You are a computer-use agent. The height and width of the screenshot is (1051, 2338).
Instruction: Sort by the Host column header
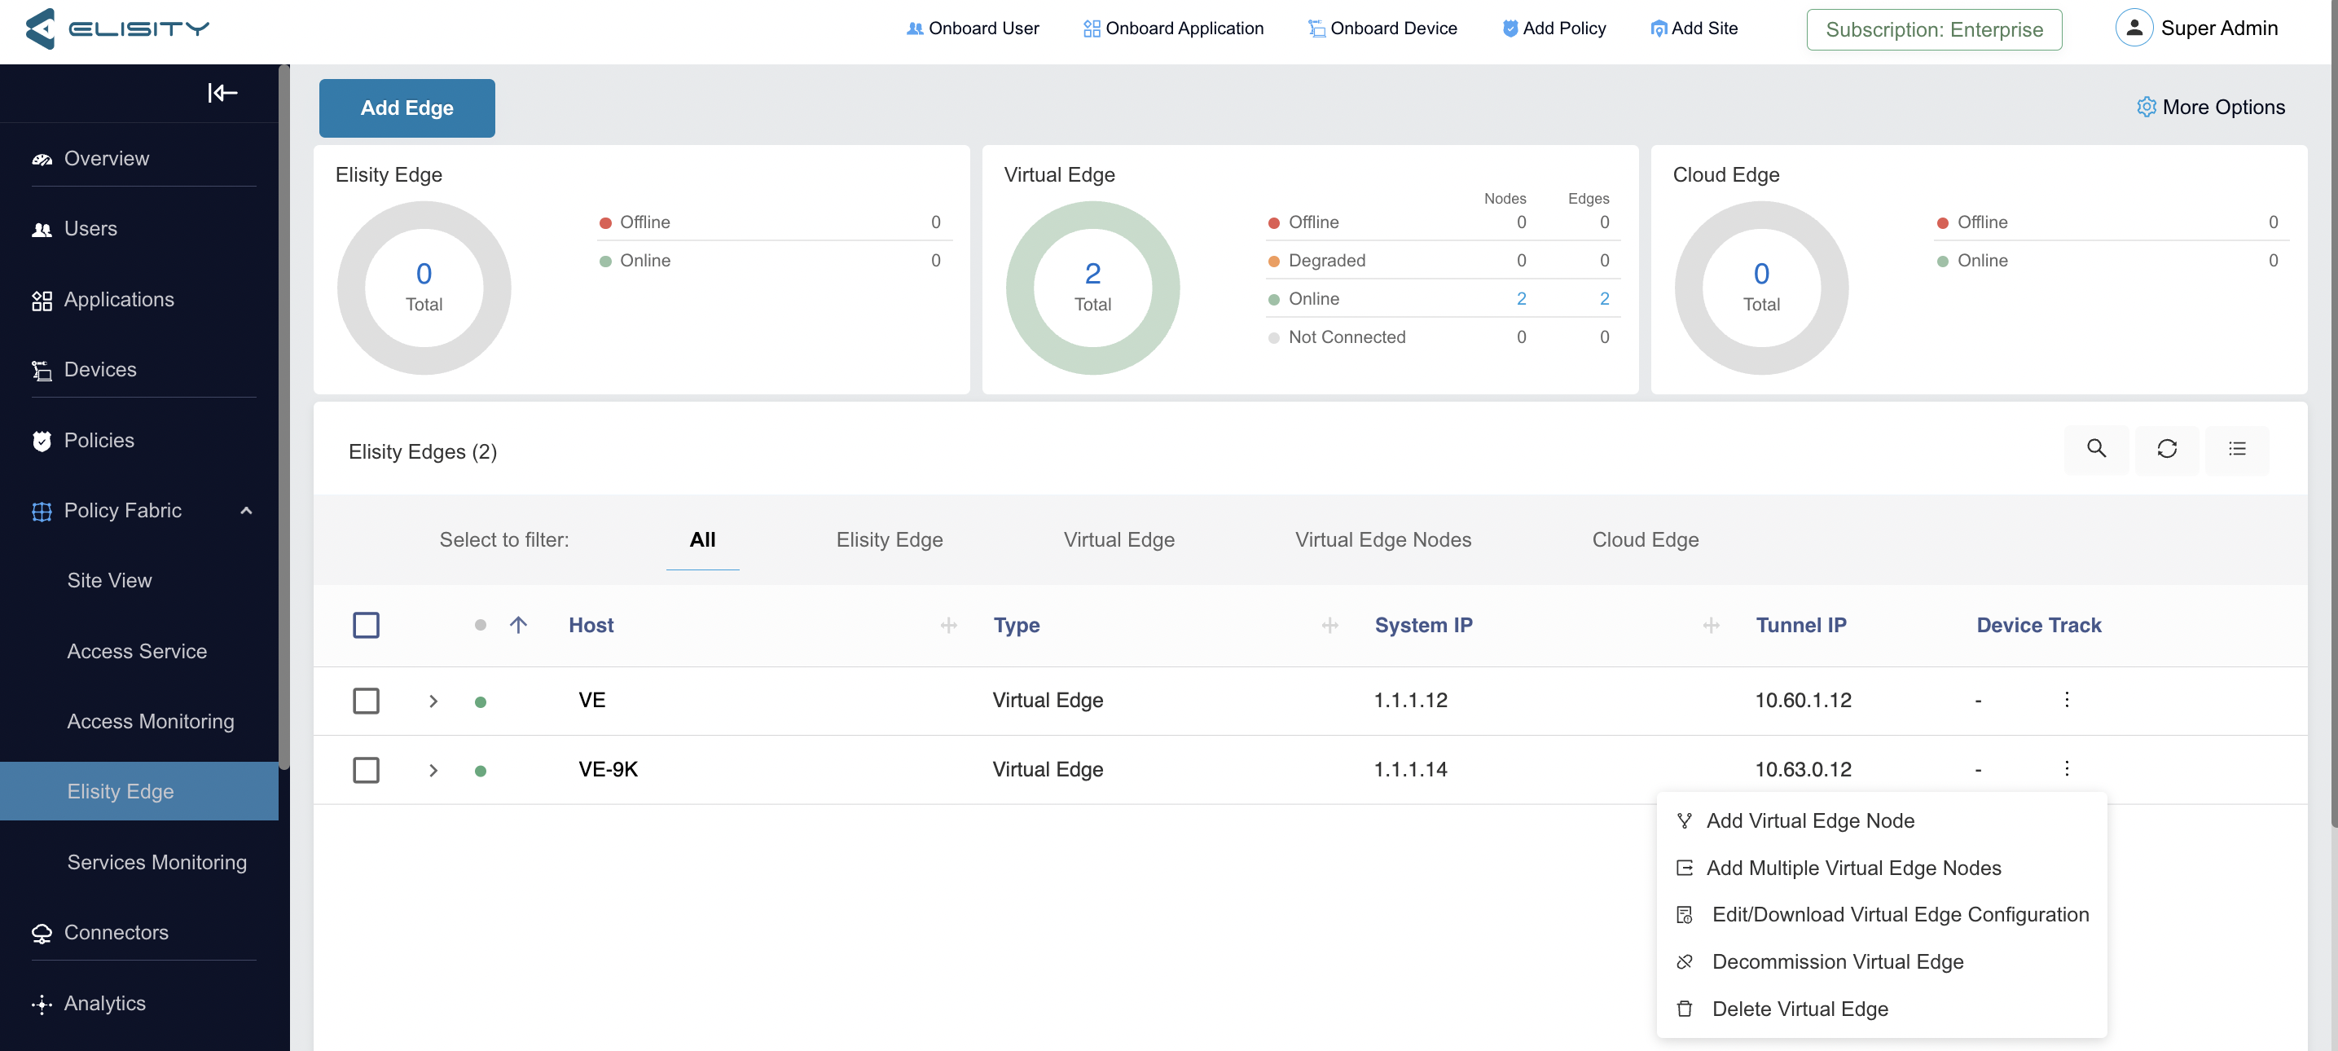[x=591, y=626]
